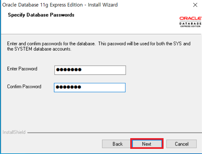Screen dimensions: 202x154
Task: Cancel the Oracle installation
Action: (182, 144)
